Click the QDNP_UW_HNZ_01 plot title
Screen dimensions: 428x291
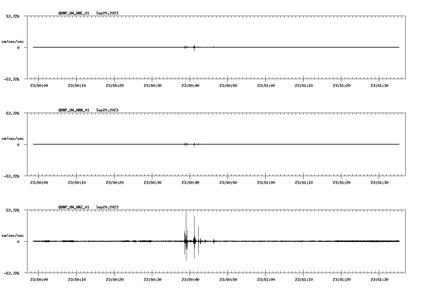coord(74,207)
